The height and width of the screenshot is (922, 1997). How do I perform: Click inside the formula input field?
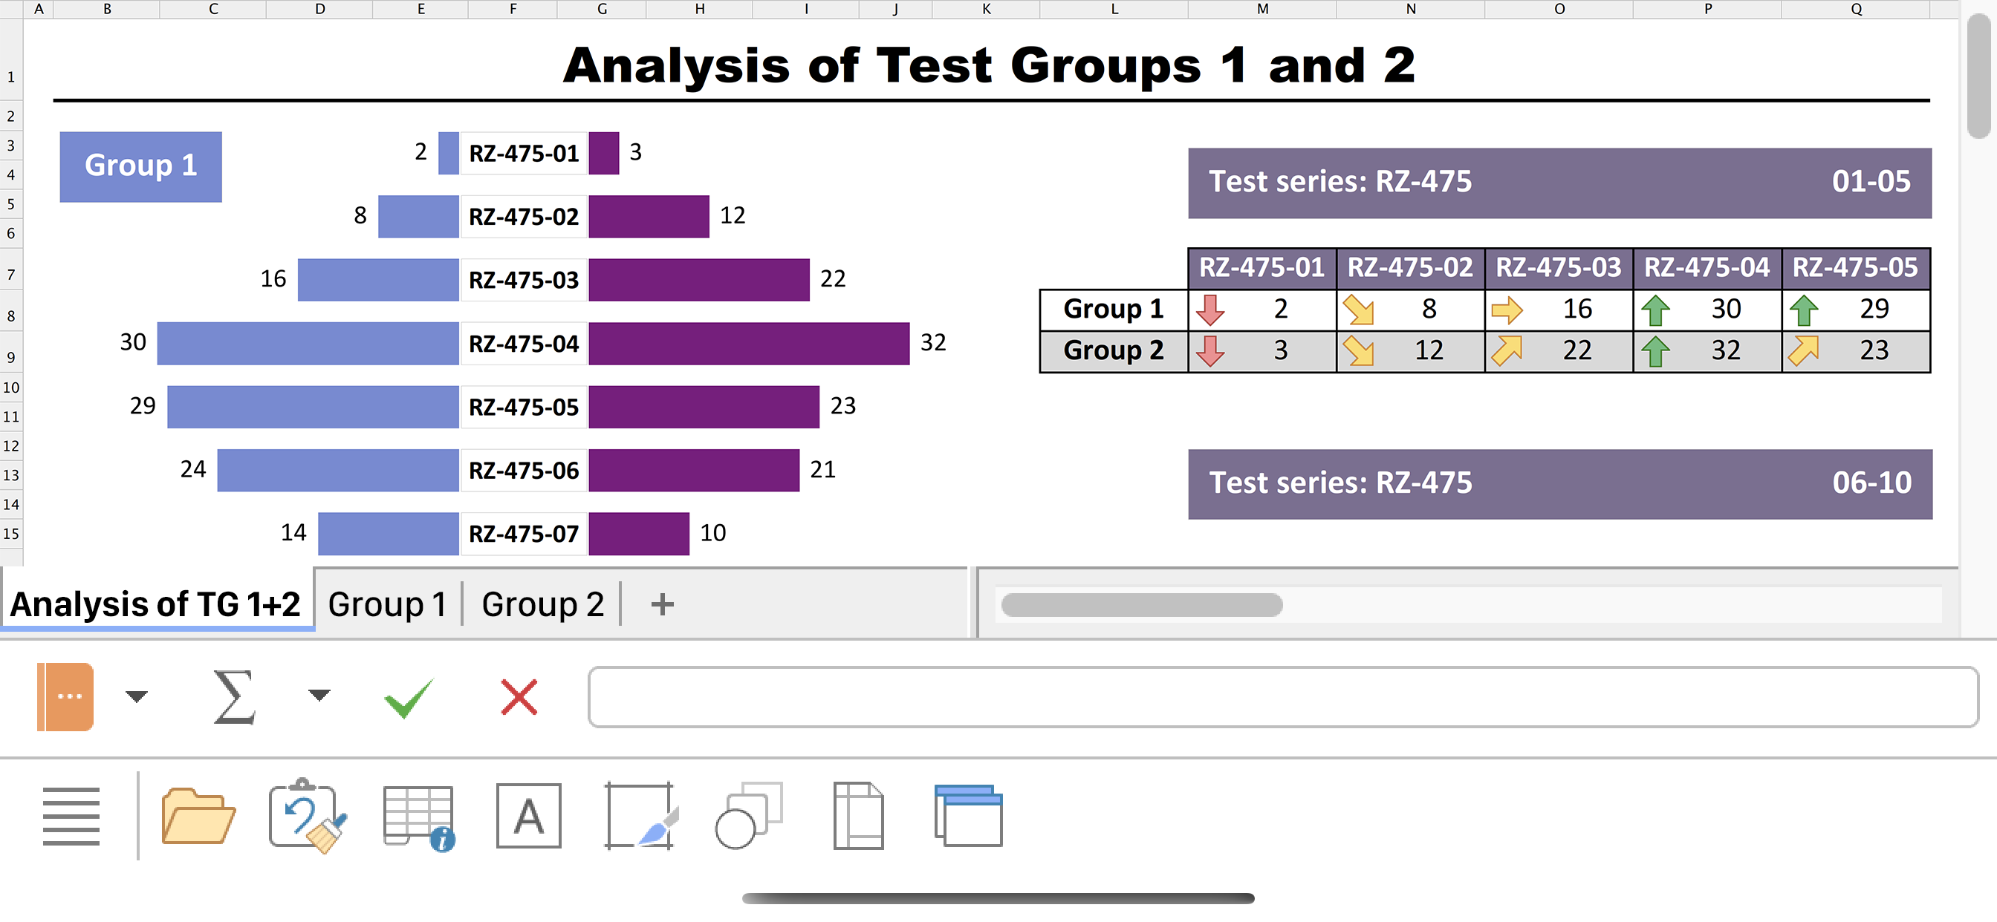pos(1283,696)
